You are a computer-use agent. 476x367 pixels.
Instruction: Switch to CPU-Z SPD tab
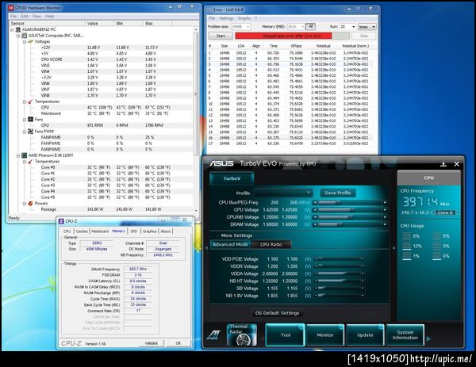click(x=134, y=231)
